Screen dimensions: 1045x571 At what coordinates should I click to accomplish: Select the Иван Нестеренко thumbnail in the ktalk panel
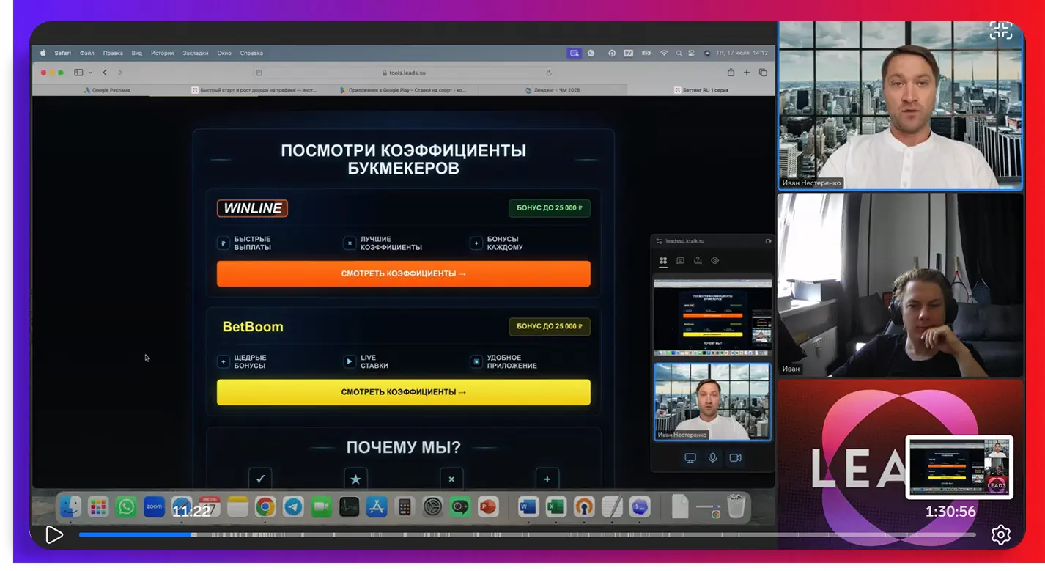pos(712,402)
